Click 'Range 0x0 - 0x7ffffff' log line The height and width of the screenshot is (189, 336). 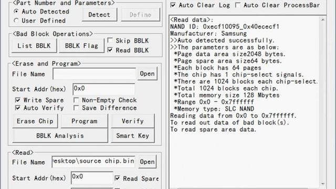[x=214, y=102]
